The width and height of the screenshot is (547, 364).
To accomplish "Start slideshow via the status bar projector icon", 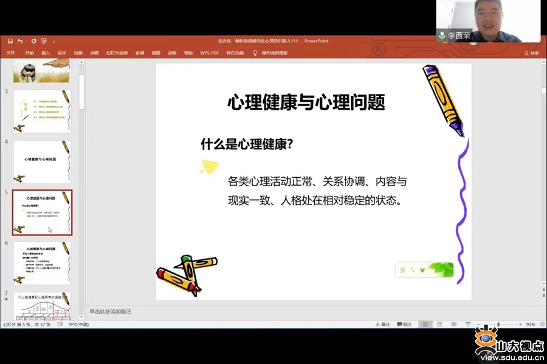I will pyautogui.click(x=468, y=325).
